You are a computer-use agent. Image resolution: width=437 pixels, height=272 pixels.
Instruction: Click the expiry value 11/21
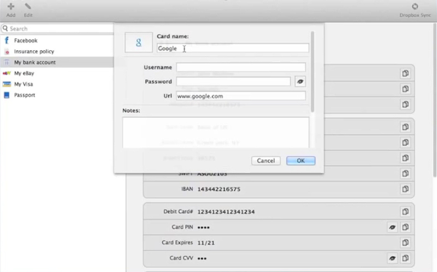(206, 243)
